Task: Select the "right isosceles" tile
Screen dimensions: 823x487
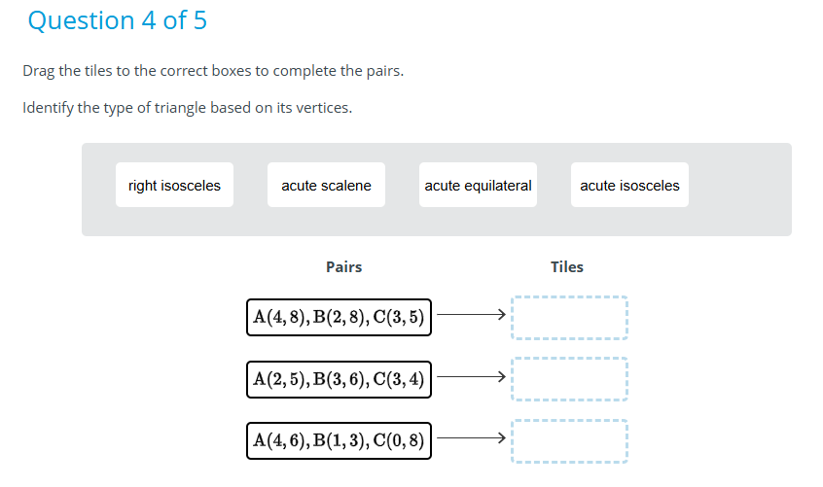Action: [x=175, y=185]
